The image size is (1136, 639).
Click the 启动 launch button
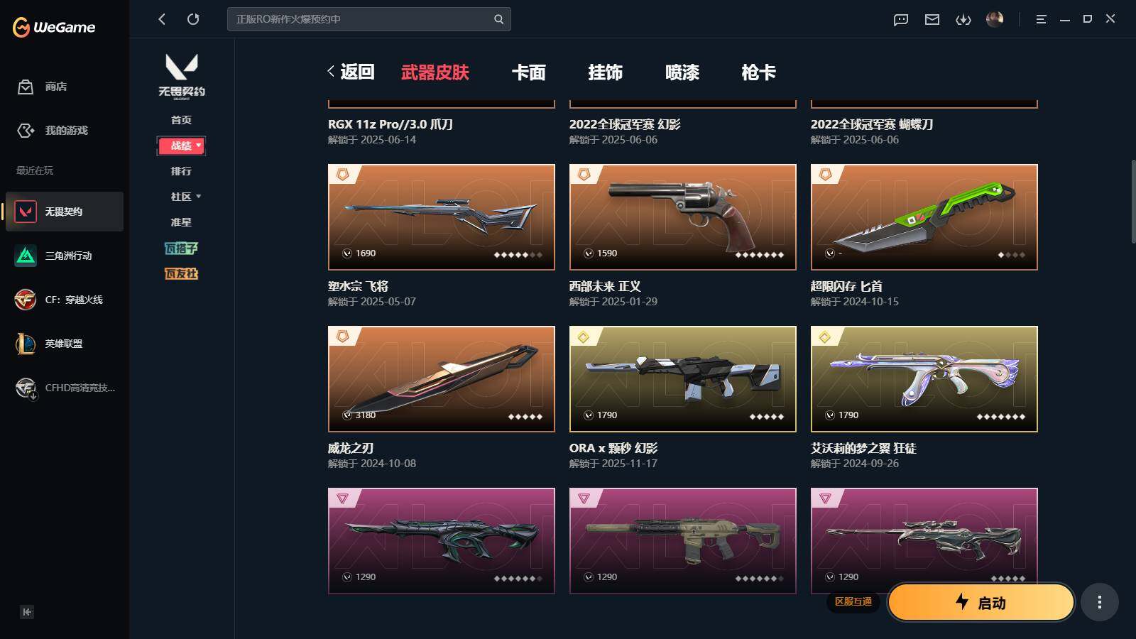coord(981,603)
